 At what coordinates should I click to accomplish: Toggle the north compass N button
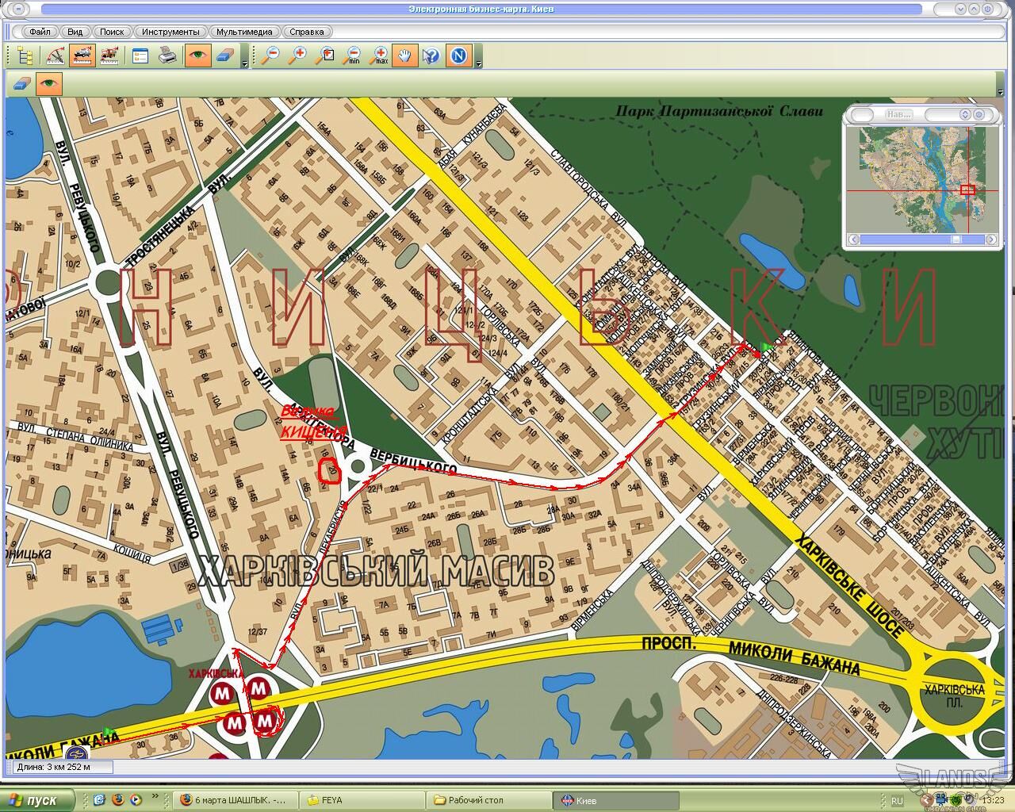click(459, 56)
